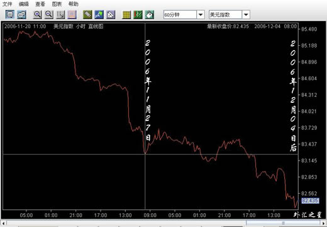Image resolution: width=327 pixels, height=227 pixels.
Task: Click the zoom in magnifier icon
Action: [38, 14]
